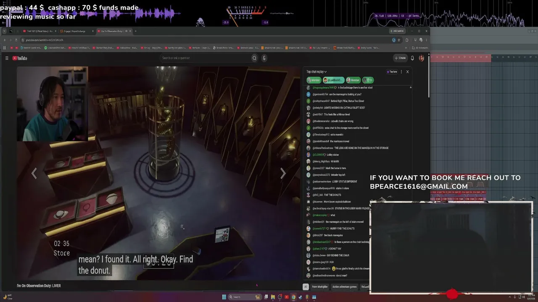The height and width of the screenshot is (302, 538).
Task: Expand the Top chat replay dropdown
Action: click(316, 72)
